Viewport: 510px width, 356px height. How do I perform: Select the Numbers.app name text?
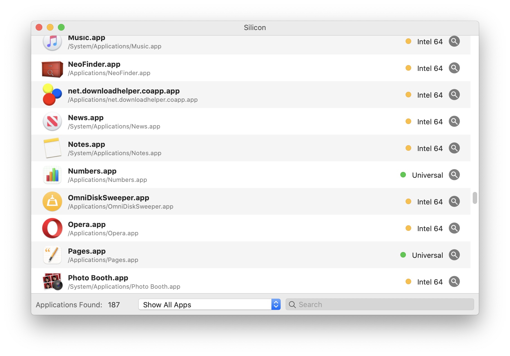(92, 171)
